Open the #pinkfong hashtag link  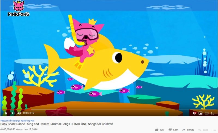pos(25,121)
